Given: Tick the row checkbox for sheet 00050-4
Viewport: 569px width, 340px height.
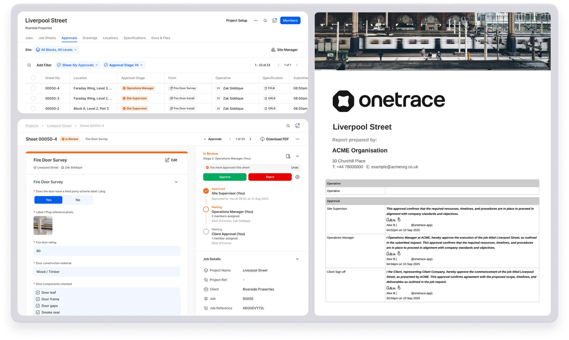Looking at the screenshot, I should click(x=33, y=88).
